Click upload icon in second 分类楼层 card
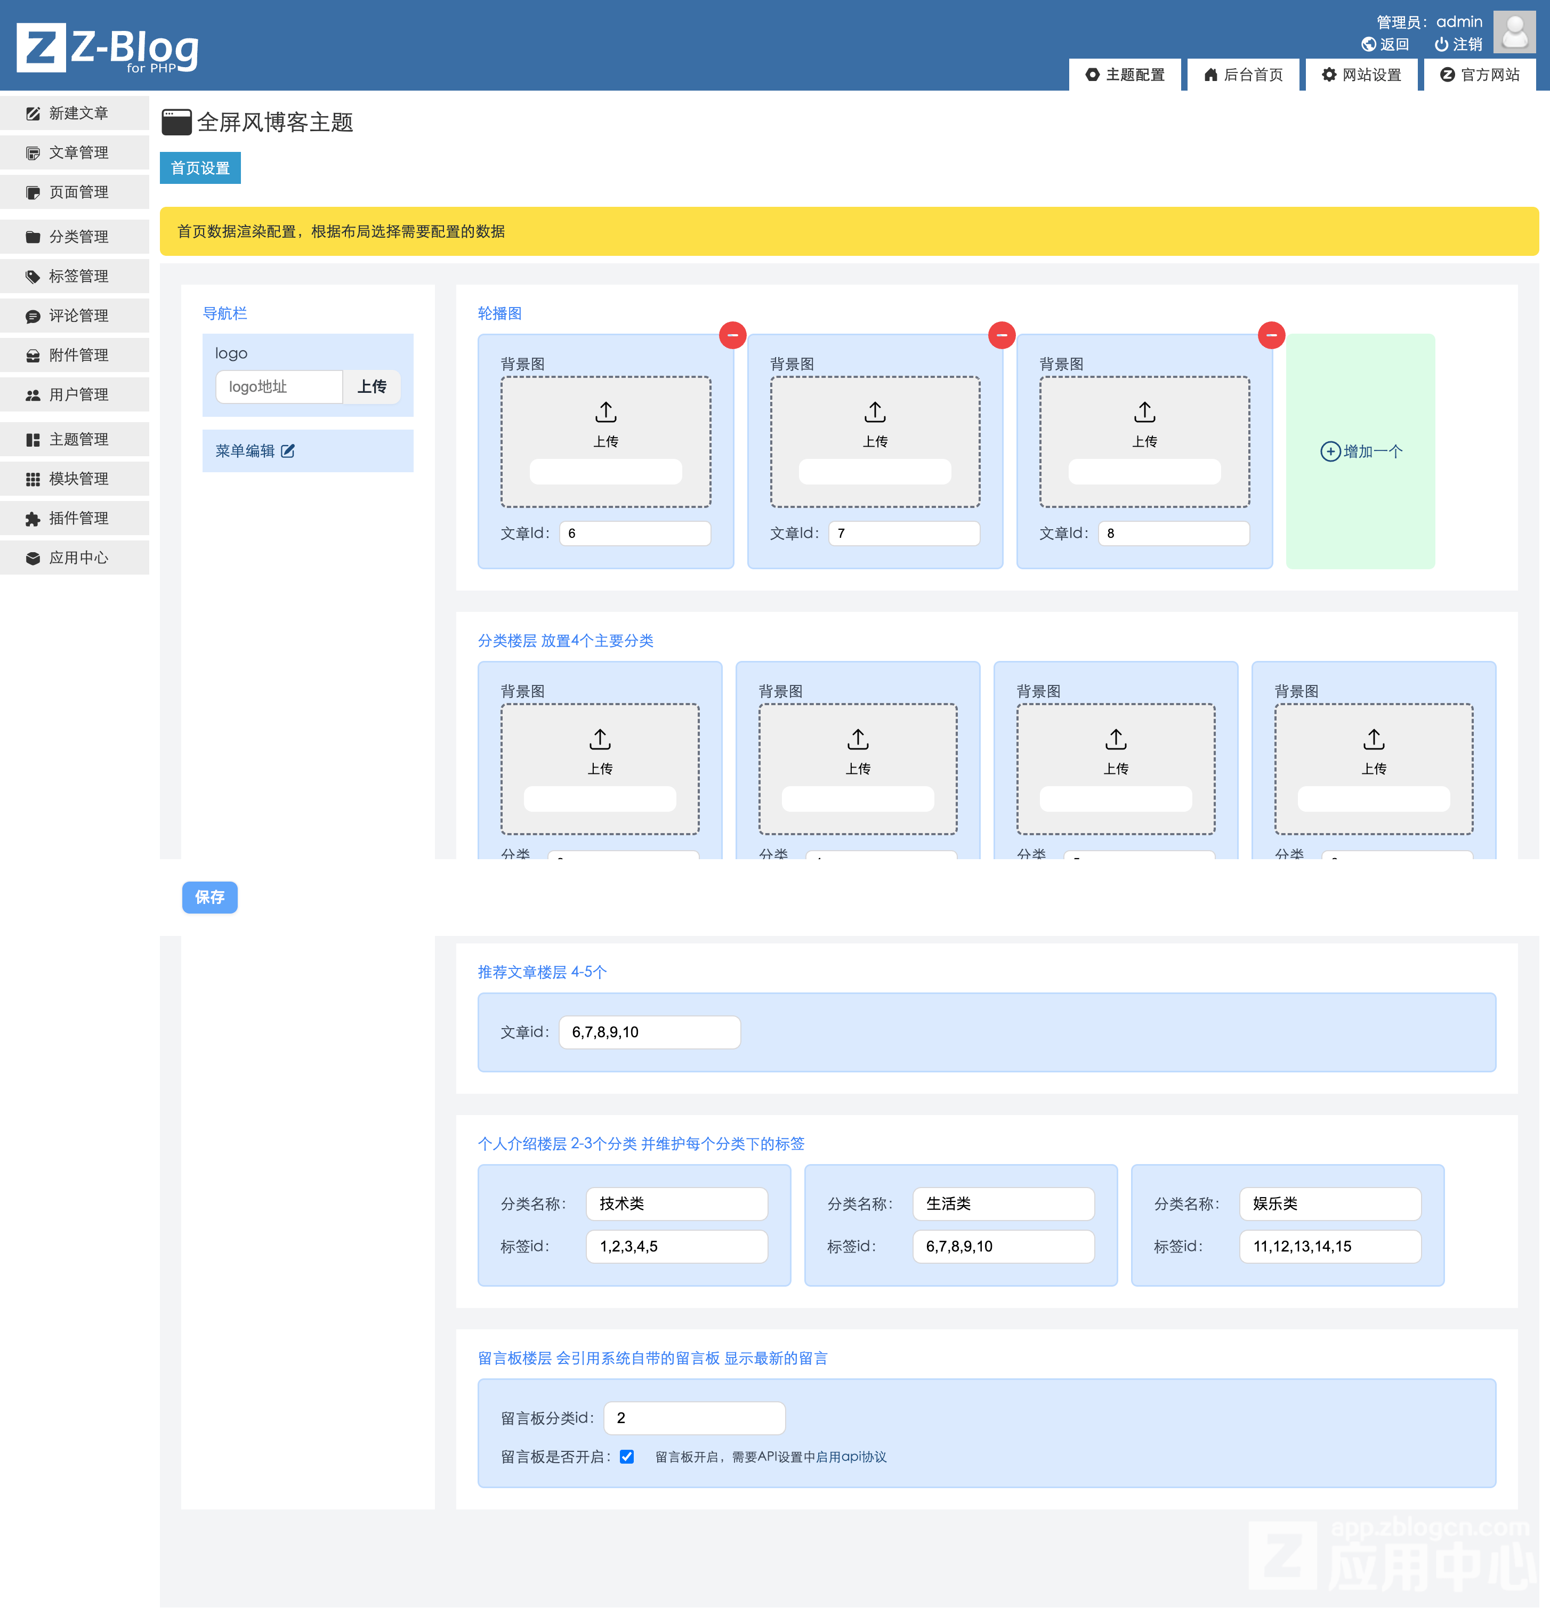Image resolution: width=1550 pixels, height=1615 pixels. click(x=858, y=739)
